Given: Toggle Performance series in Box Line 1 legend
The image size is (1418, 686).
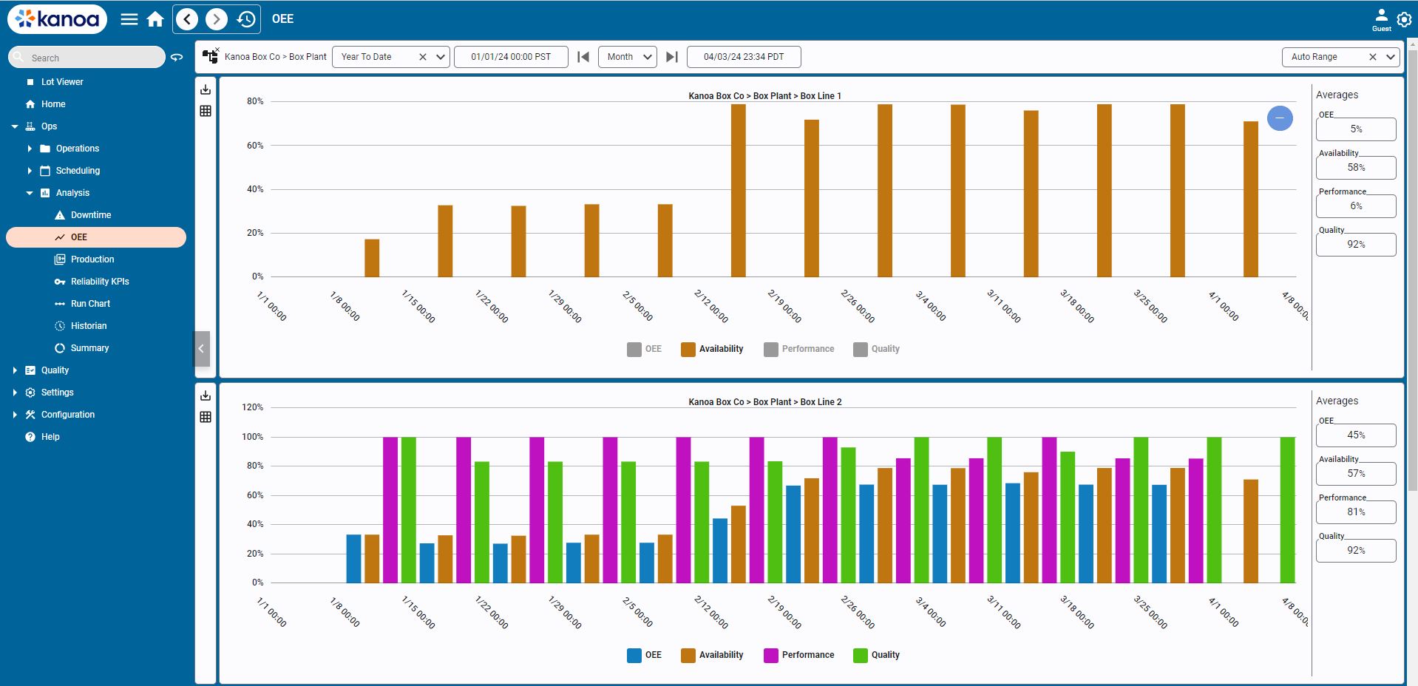Looking at the screenshot, I should click(798, 349).
